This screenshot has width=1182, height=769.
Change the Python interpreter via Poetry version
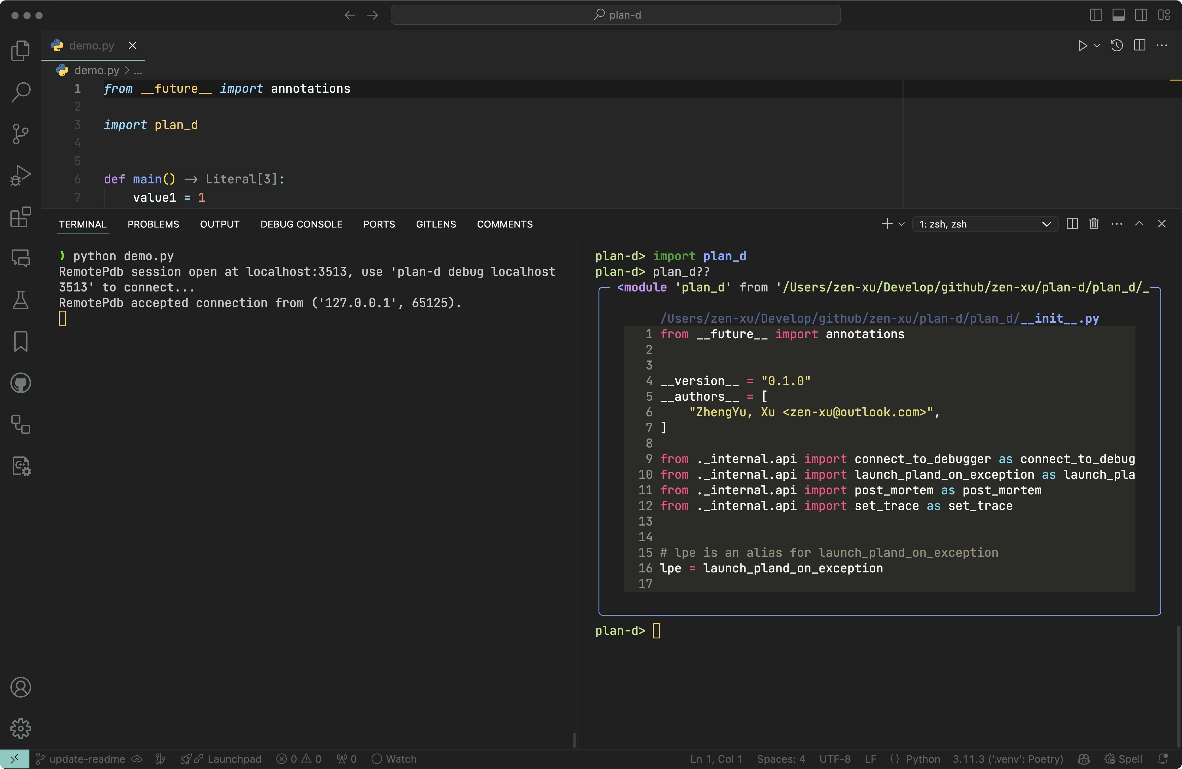pyautogui.click(x=1008, y=758)
